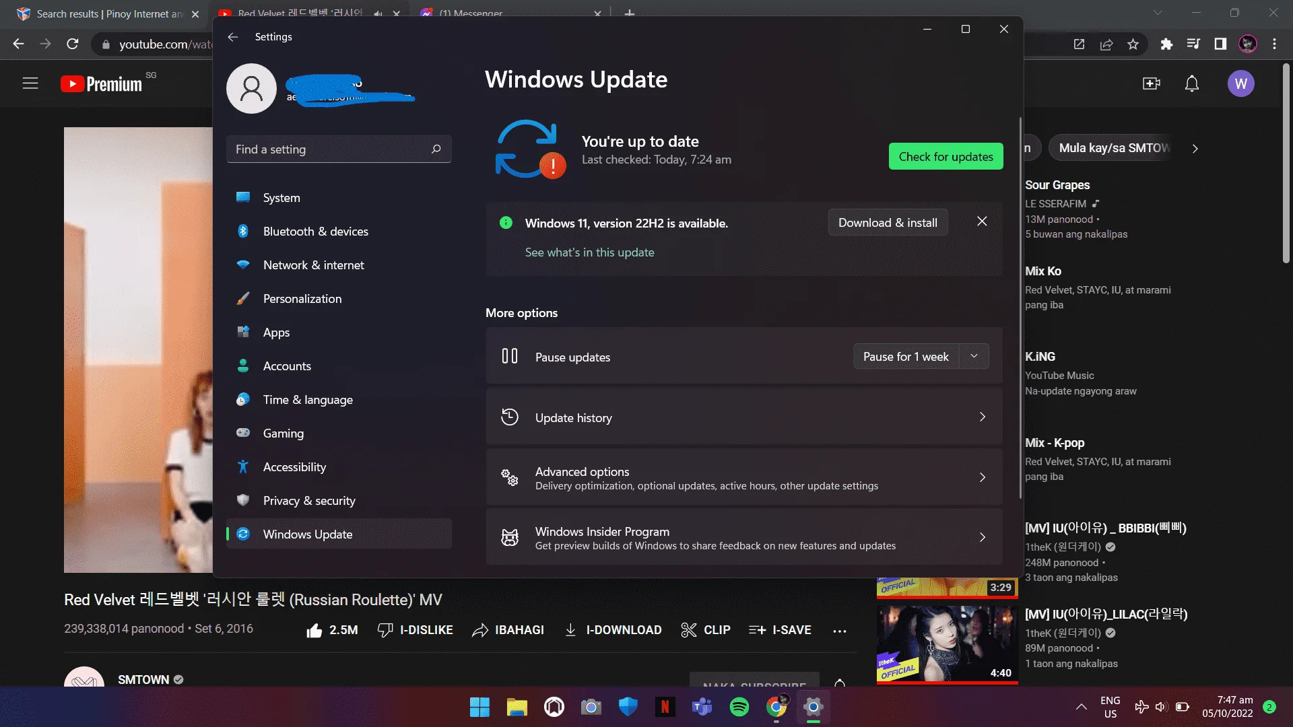Viewport: 1293px width, 727px height.
Task: Open Gaming settings
Action: [339, 434]
